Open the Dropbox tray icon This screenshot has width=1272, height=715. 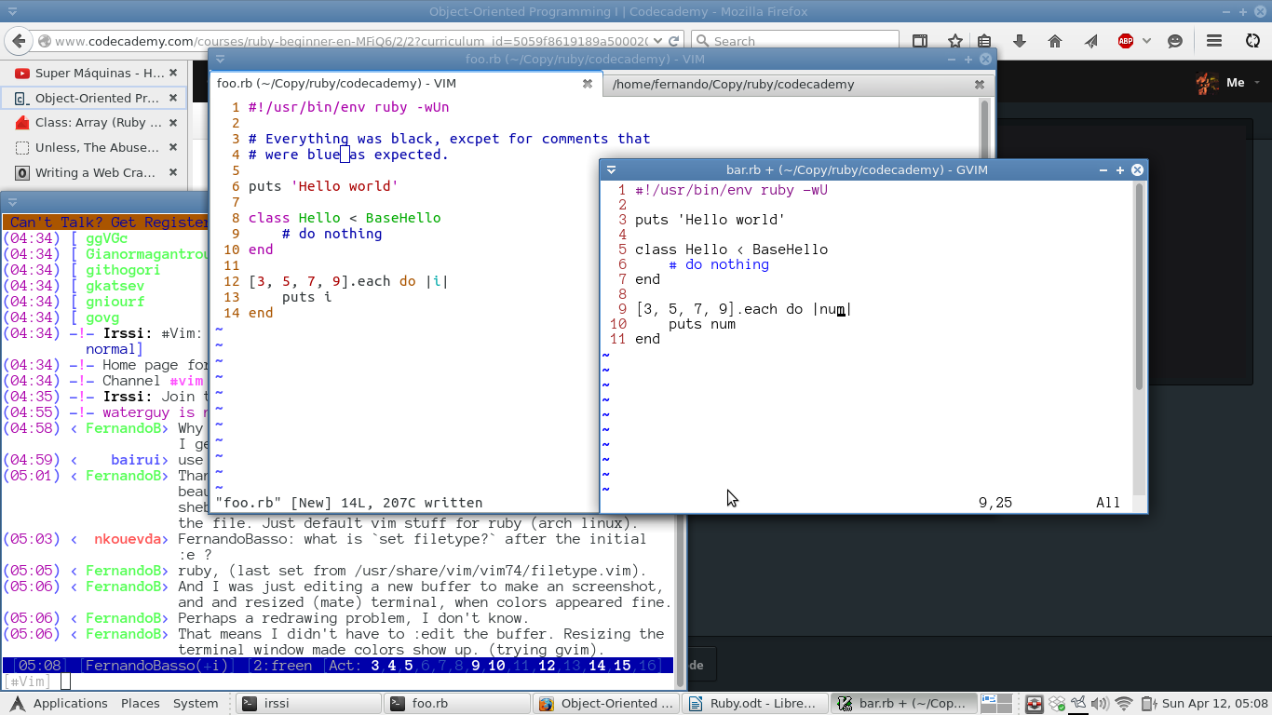pyautogui.click(x=1057, y=704)
